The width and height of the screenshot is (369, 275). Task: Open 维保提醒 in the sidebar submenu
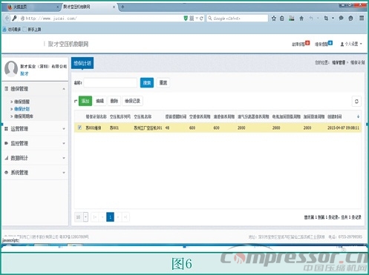point(22,102)
